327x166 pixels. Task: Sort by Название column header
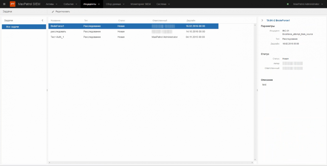coord(56,21)
